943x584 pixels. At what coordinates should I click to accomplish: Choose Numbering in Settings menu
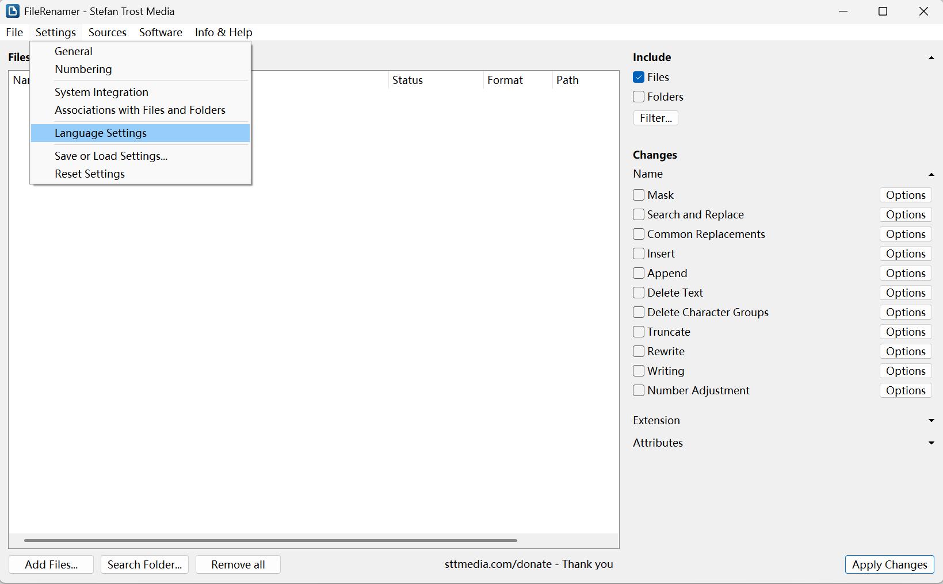coord(140,69)
